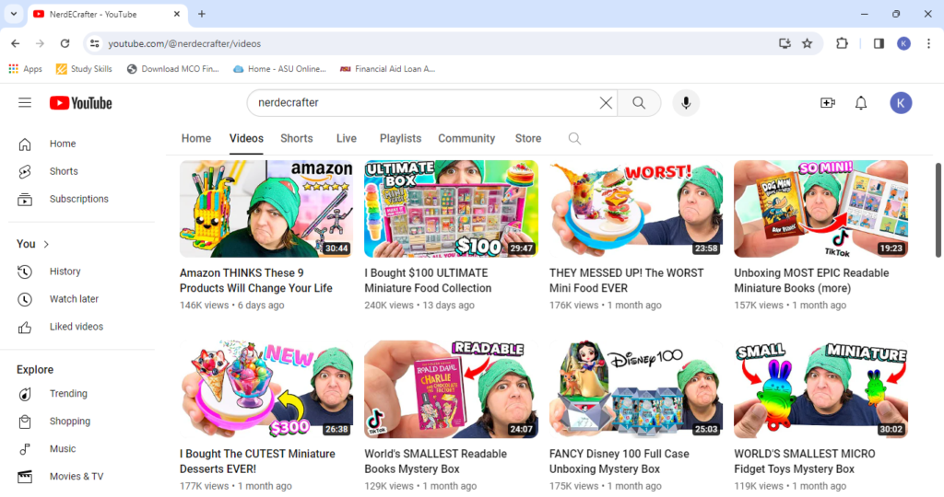Screen dimensions: 944x497
Task: Close the NerdECrafter browser tab
Action: [176, 14]
